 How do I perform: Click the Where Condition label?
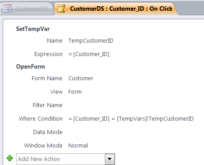point(41,119)
